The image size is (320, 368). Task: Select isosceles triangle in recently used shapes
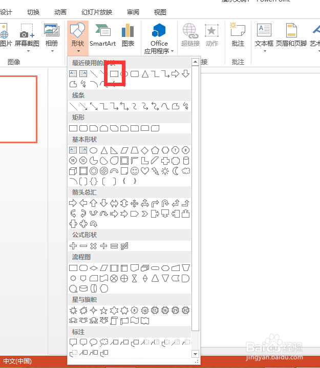tap(145, 74)
